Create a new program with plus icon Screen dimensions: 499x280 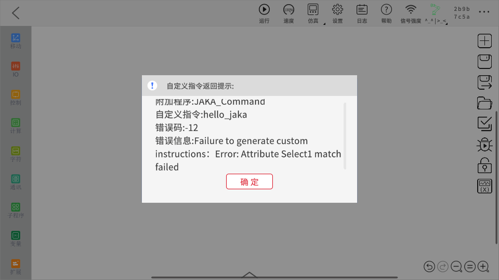tap(484, 41)
